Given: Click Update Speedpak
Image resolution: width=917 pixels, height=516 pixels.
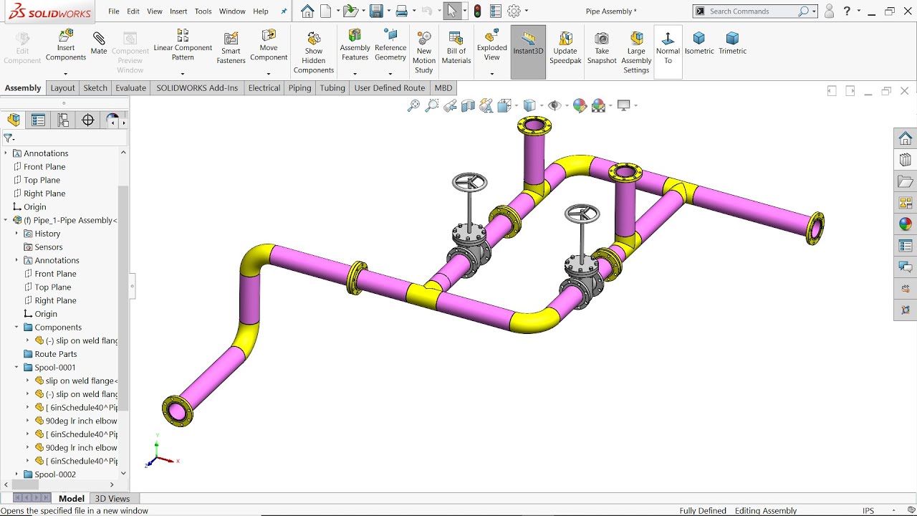Looking at the screenshot, I should click(x=565, y=48).
